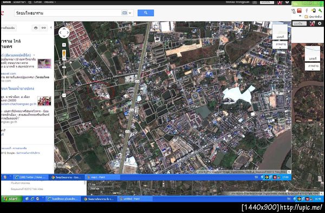Click the front map's map-view thumbnail
Image resolution: width=325 pixels, height=213 pixels.
[279, 32]
